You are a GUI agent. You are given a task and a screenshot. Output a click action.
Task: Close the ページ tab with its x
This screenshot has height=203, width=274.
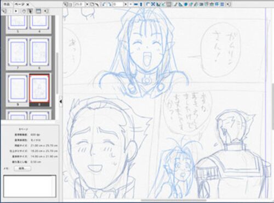pyautogui.click(x=27, y=4)
